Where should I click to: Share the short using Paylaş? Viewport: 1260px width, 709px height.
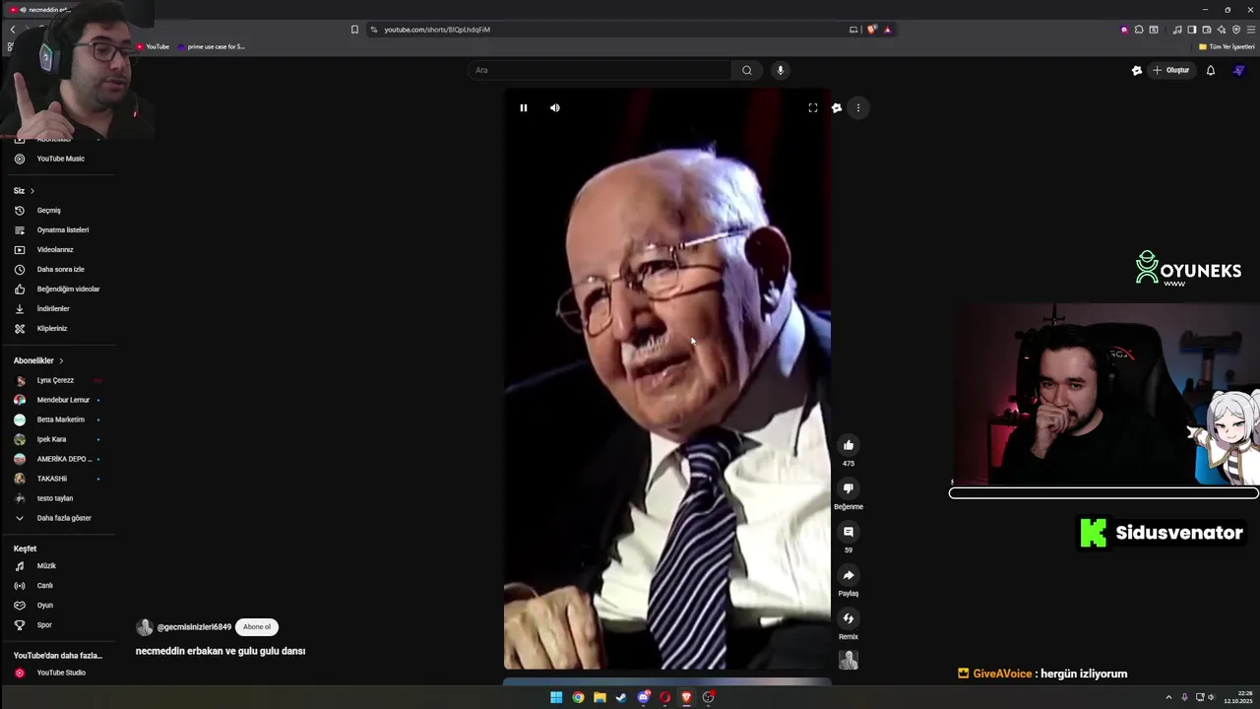click(849, 575)
